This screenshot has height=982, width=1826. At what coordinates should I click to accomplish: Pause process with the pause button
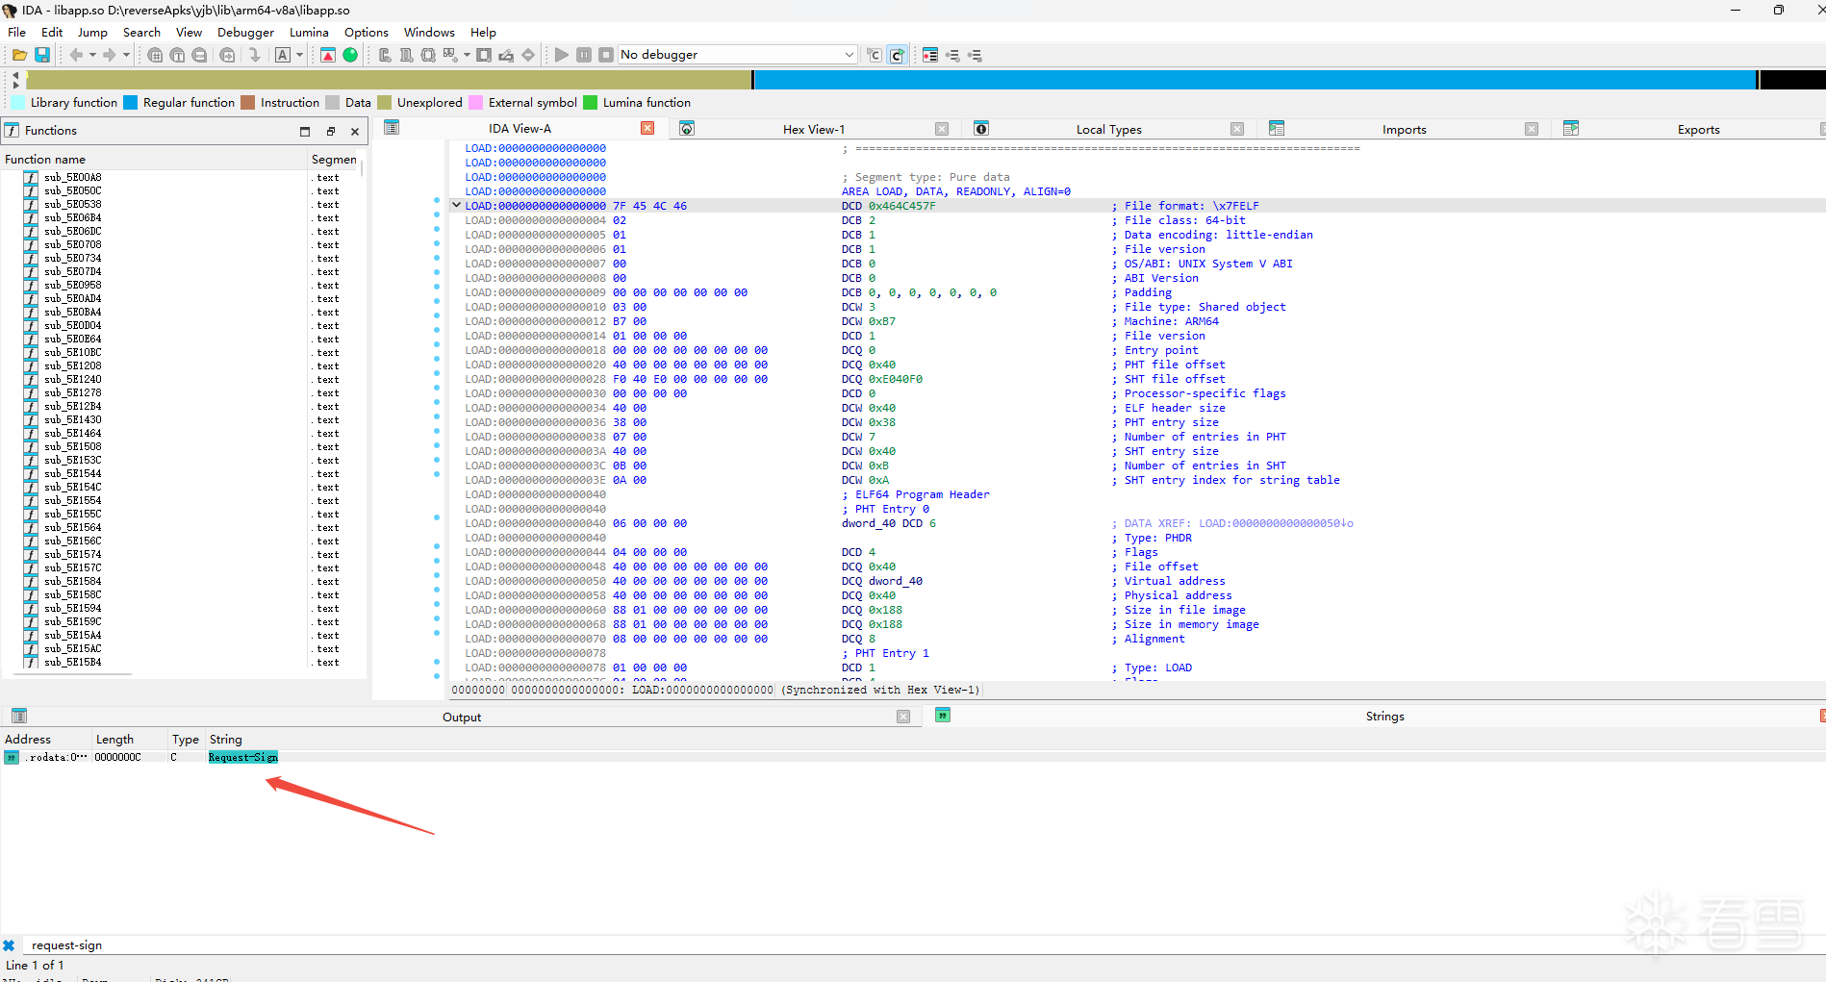(x=584, y=55)
